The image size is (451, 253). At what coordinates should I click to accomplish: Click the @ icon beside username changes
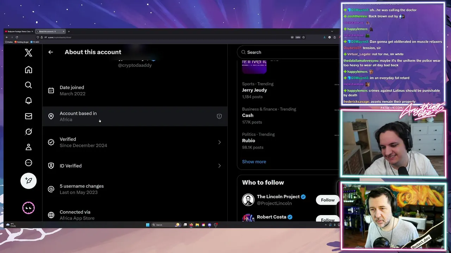(x=51, y=189)
